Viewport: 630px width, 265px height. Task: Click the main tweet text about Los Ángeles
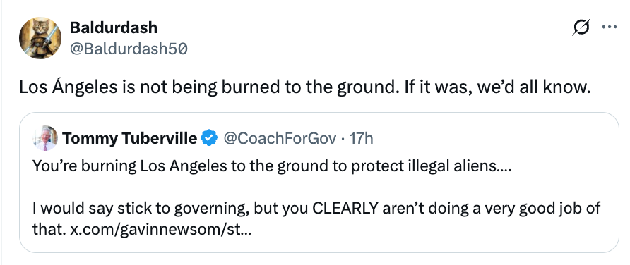click(305, 88)
